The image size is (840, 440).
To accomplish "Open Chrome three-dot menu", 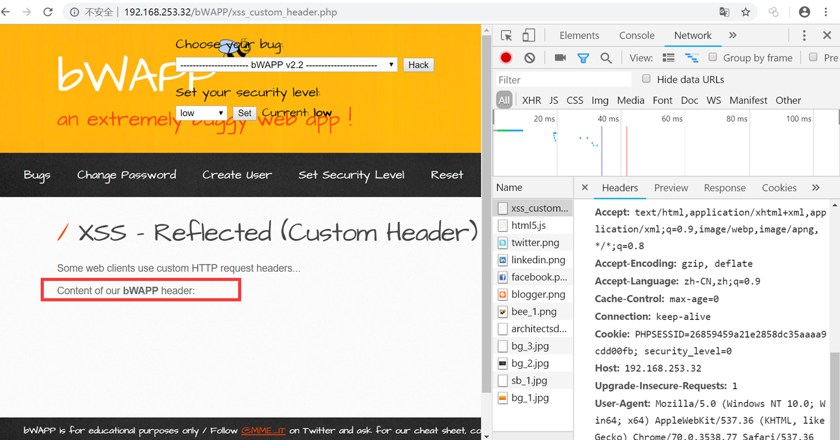I will (x=826, y=12).
